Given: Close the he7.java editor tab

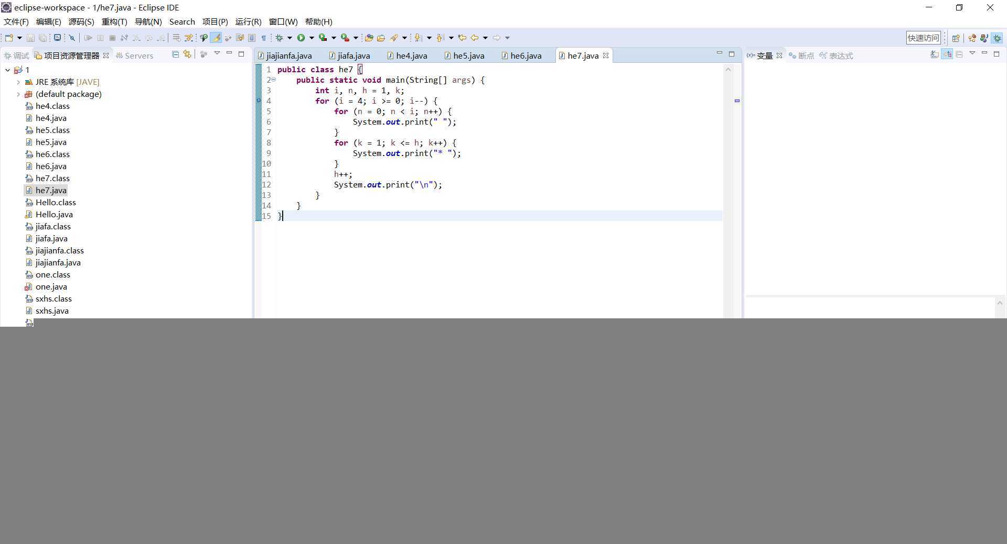Looking at the screenshot, I should coord(606,55).
